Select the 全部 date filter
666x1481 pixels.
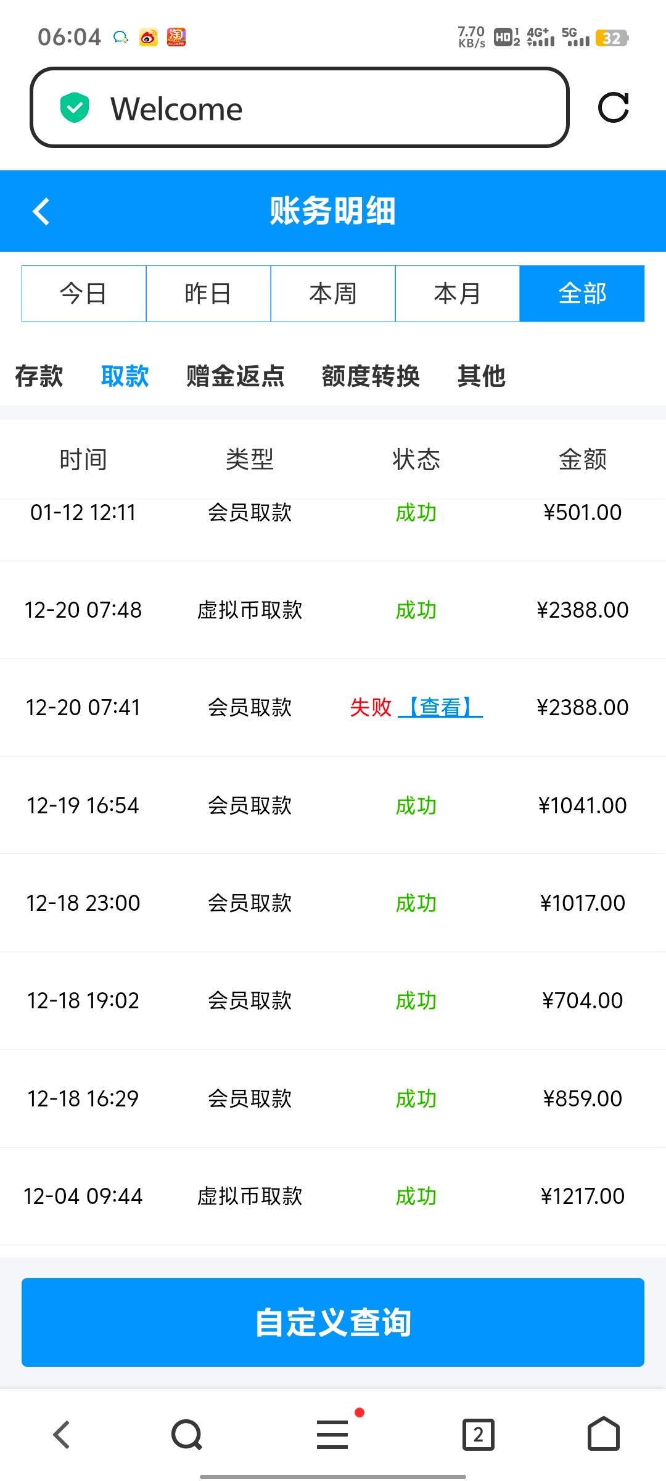[x=582, y=294]
